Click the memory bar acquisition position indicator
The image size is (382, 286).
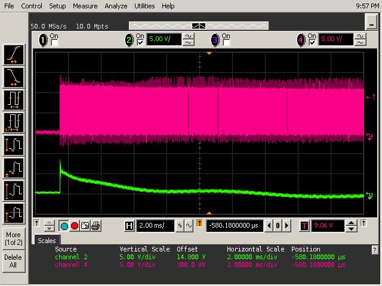click(x=199, y=26)
